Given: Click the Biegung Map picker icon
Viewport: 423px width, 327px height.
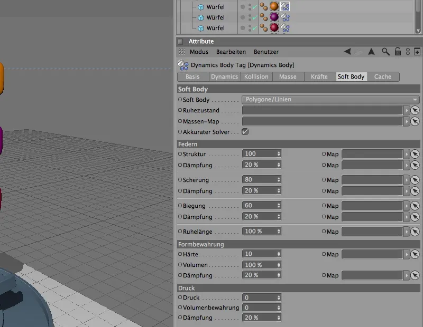Looking at the screenshot, I should pos(415,206).
